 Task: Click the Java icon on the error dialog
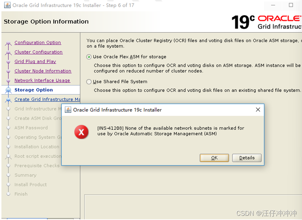click(x=67, y=110)
